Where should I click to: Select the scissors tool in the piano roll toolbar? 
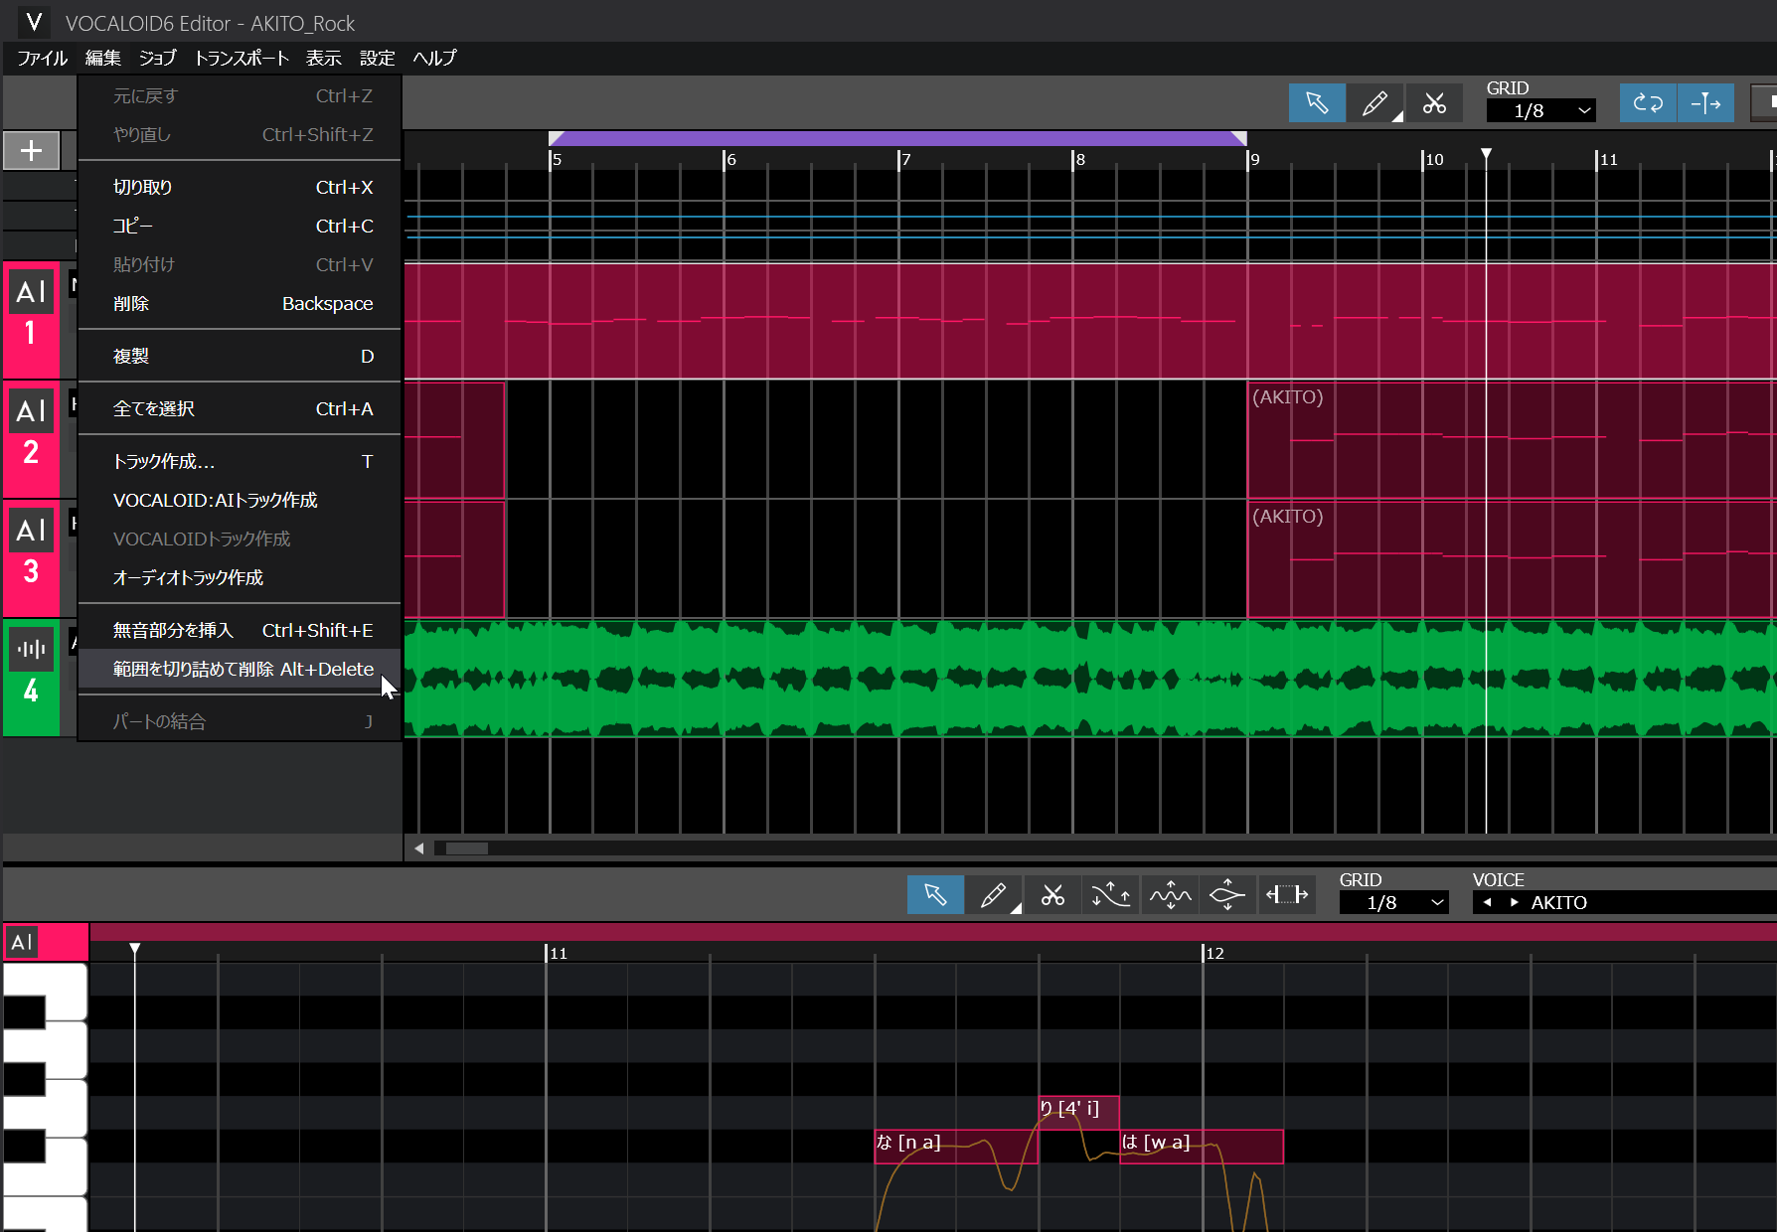[x=1052, y=895]
